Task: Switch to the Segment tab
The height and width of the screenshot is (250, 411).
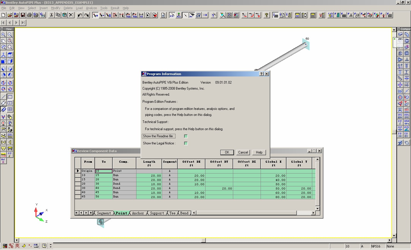Action: click(104, 213)
